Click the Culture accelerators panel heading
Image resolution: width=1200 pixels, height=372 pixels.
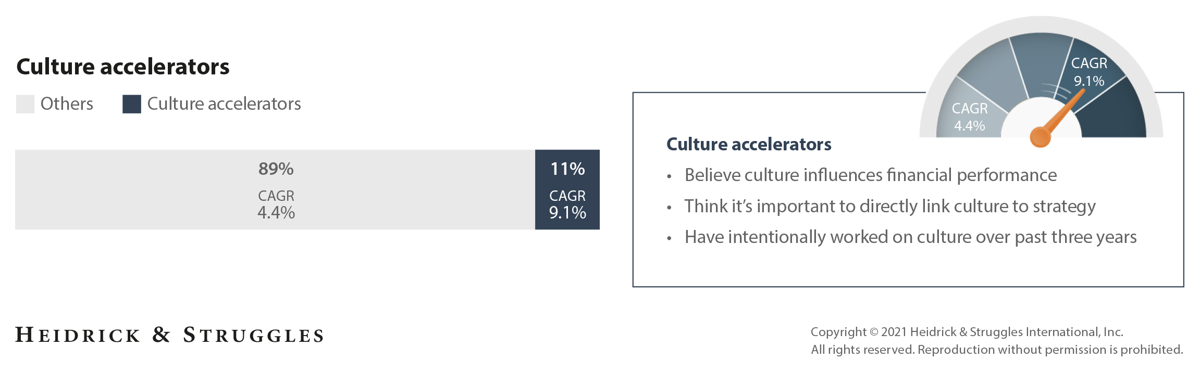[x=749, y=144]
